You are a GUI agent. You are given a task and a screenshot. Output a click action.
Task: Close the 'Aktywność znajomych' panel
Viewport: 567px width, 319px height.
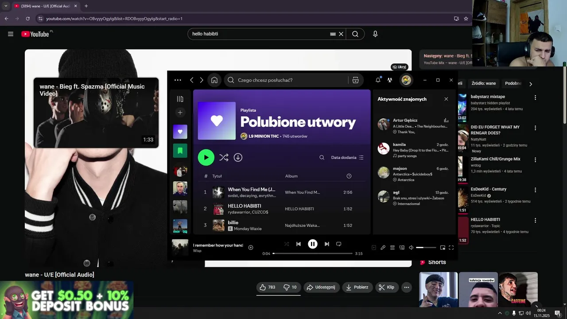446,99
